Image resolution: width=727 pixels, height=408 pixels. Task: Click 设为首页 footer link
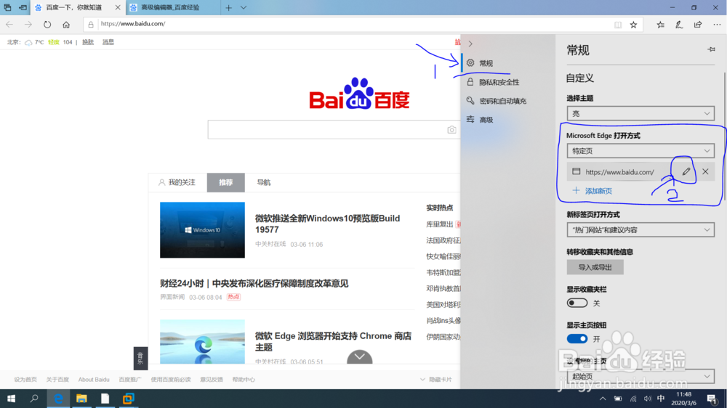25,379
